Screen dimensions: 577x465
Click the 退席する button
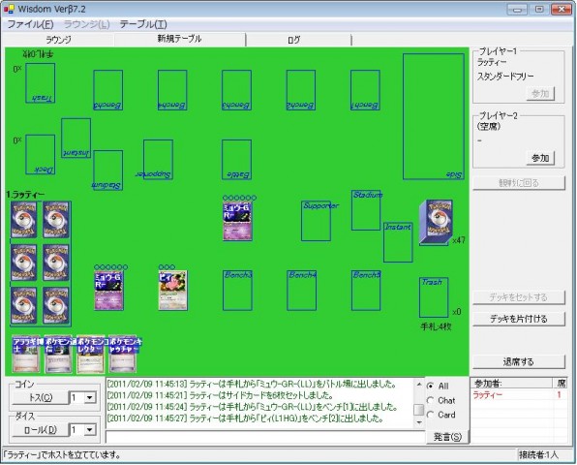[x=518, y=361]
